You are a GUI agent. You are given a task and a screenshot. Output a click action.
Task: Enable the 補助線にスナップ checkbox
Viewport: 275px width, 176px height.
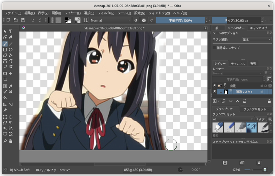(214, 48)
